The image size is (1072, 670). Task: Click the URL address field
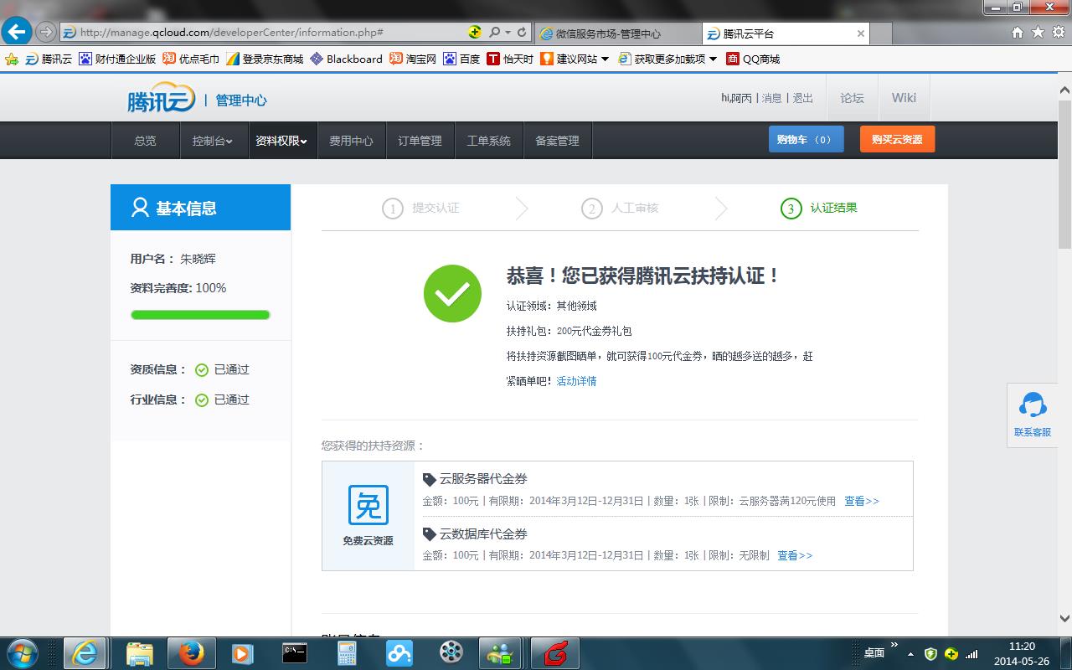click(x=264, y=33)
